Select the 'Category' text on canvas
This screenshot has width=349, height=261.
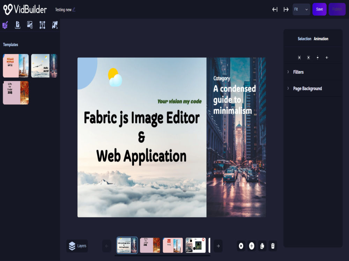[222, 78]
